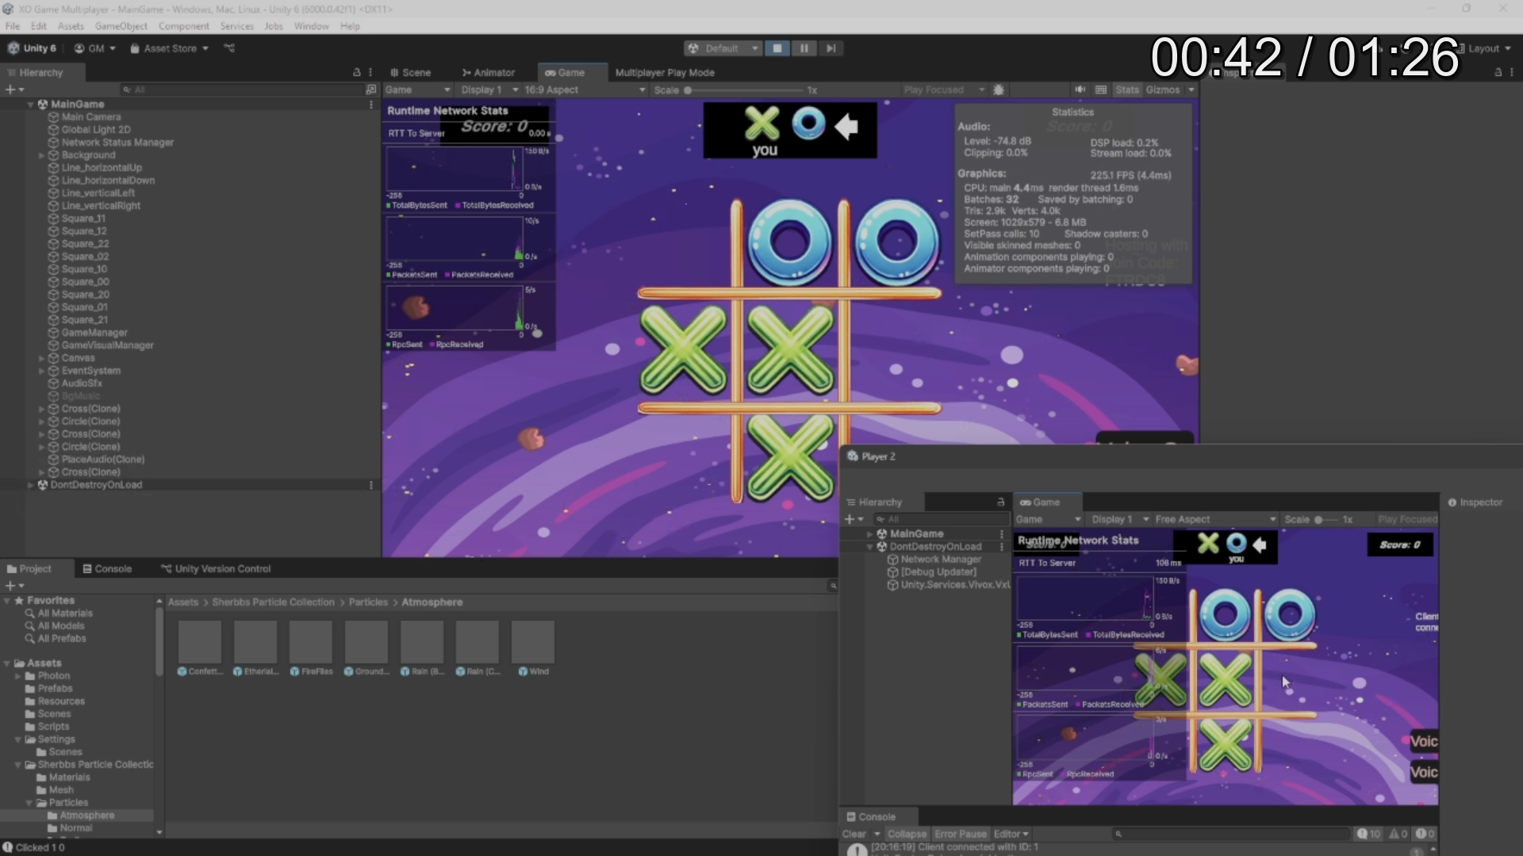Toggle Error Pause in console
Viewport: 1523px width, 856px height.
960,834
